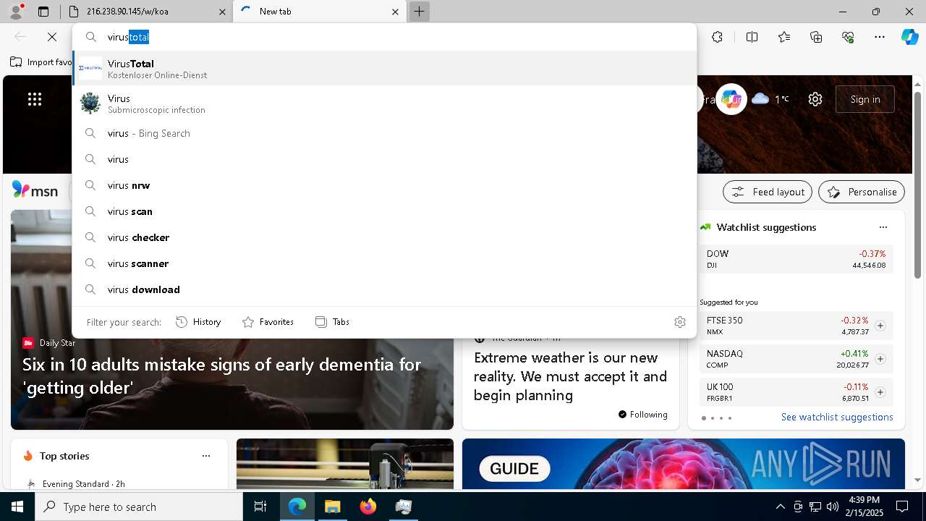
Task: Open the MSN page settings gear
Action: pos(815,99)
